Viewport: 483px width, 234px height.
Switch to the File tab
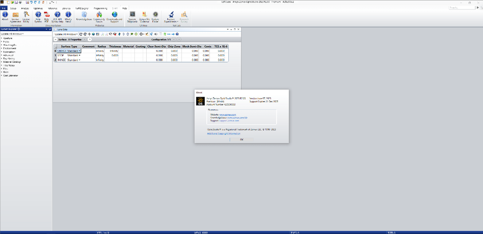[x=4, y=8]
